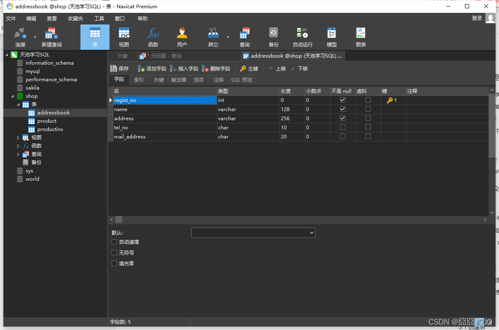Click the 保存 save button
Screen dimensions: 499x330
(x=120, y=69)
